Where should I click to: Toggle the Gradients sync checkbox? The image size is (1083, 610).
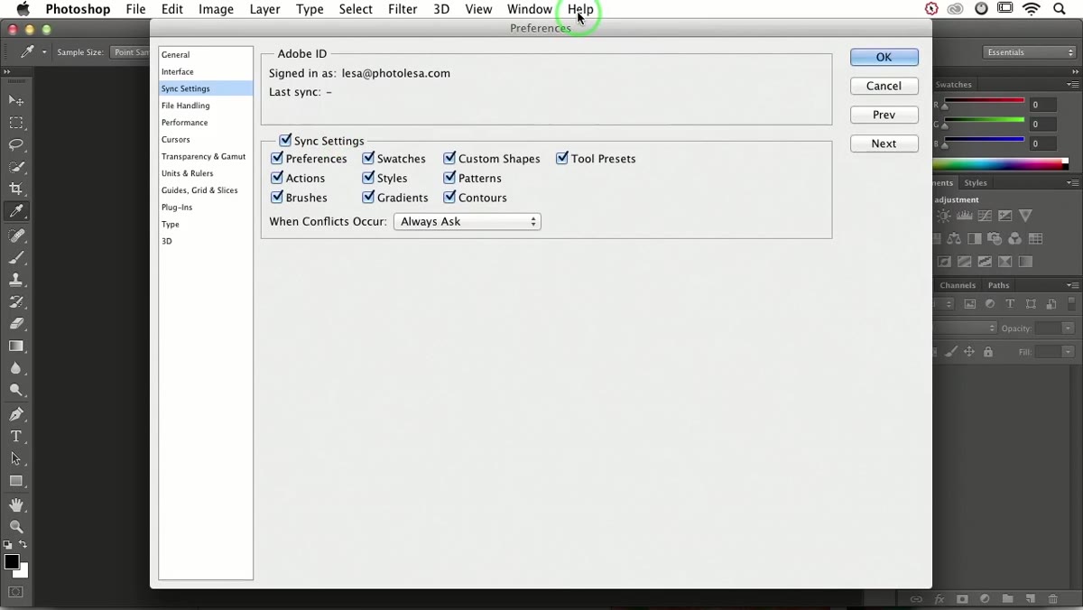click(368, 197)
